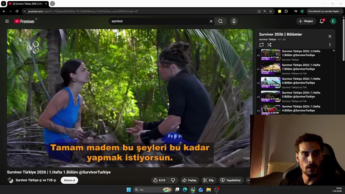Open the extensions puzzle menu
345x194 pixels.
pos(286,11)
